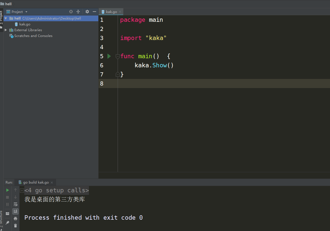Screen dimensions: 330x231
Task: Collapse the hell project root node
Action: coord(6,18)
